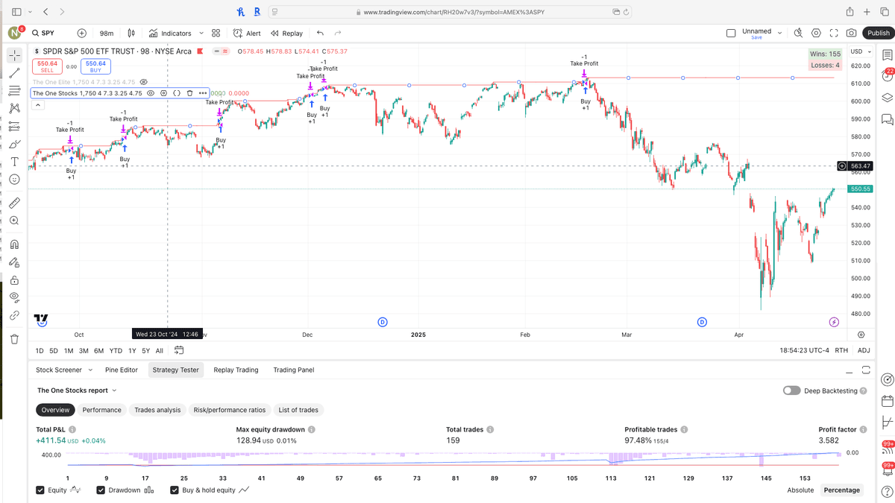Open settings of The One Stocks indicator
Image resolution: width=895 pixels, height=503 pixels.
(x=163, y=93)
